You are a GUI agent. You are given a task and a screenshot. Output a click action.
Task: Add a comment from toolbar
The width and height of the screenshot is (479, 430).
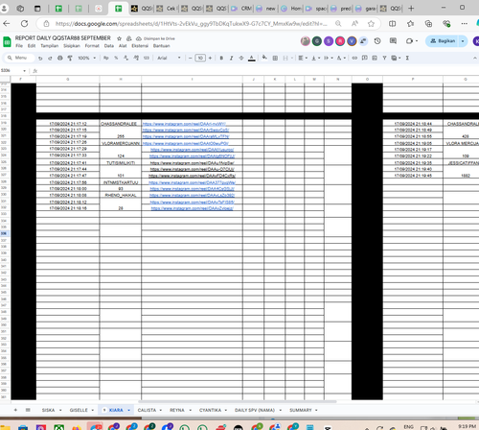[x=365, y=58]
